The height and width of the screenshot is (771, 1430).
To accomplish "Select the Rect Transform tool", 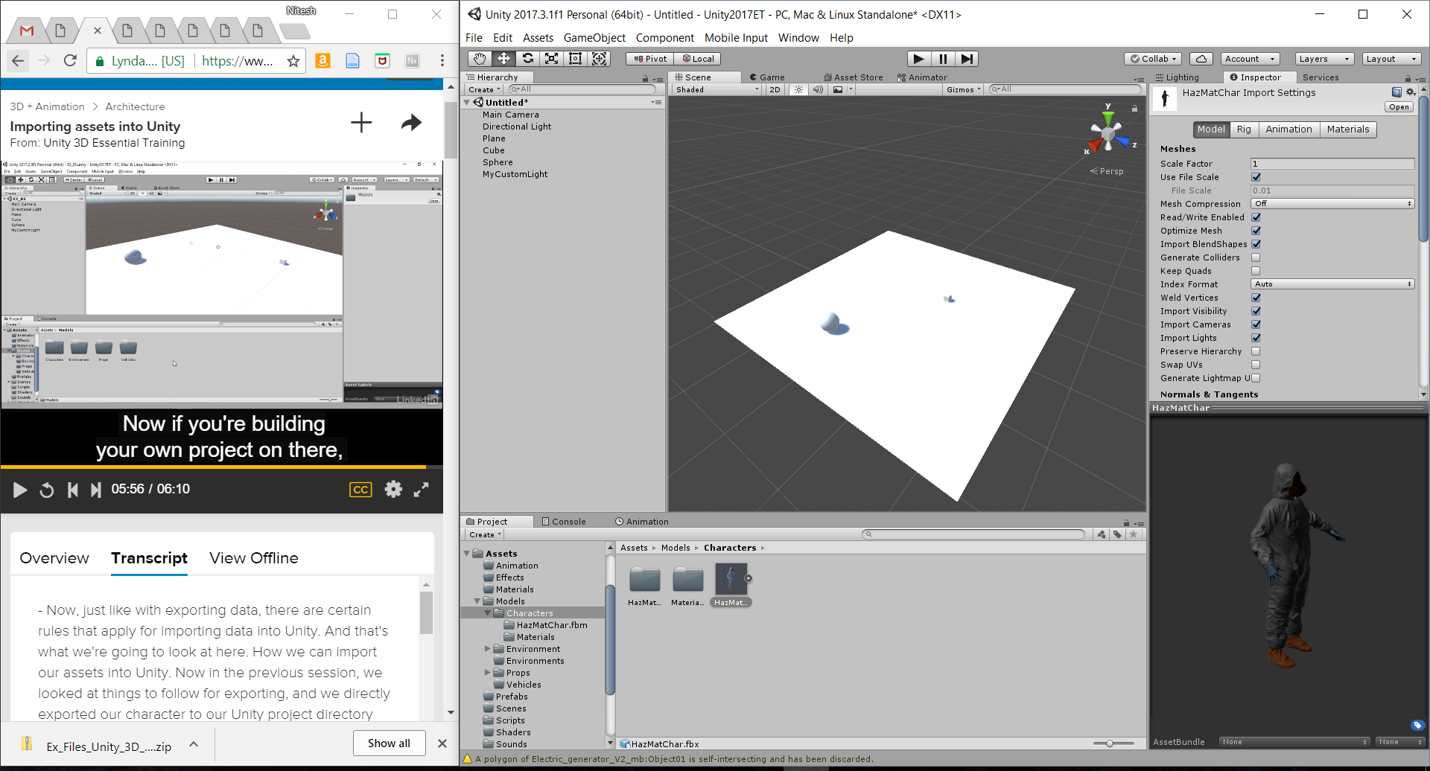I will [x=576, y=59].
